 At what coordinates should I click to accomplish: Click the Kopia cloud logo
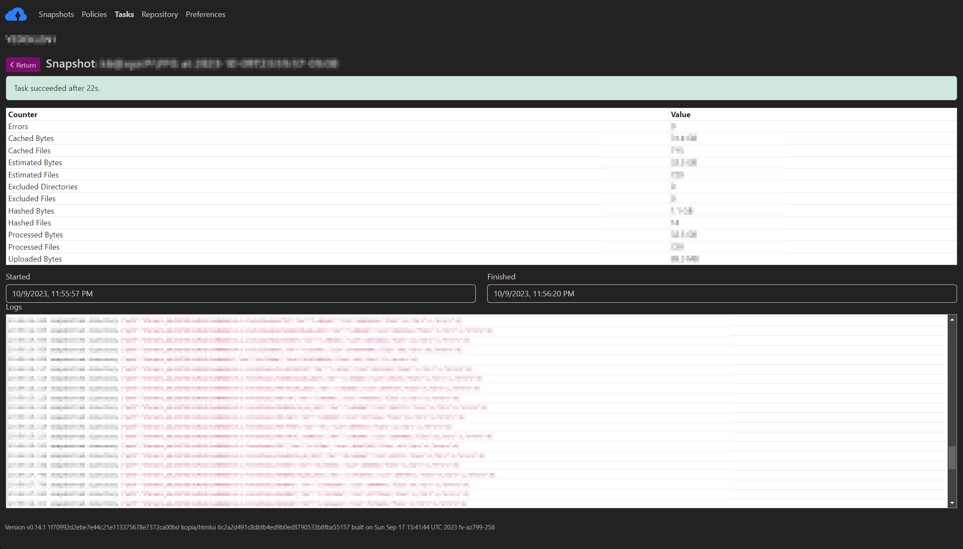pyautogui.click(x=16, y=14)
